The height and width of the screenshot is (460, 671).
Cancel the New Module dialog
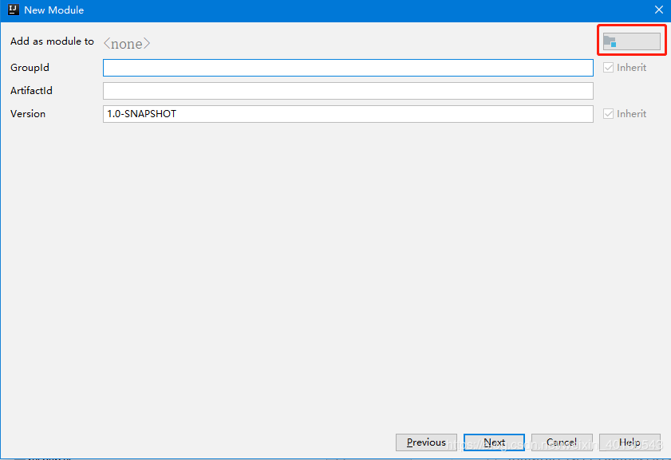pos(562,442)
